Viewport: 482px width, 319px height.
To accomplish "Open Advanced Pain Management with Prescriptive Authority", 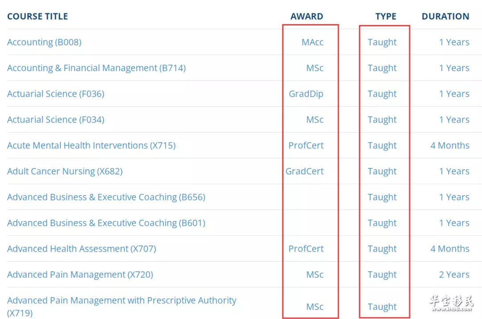I will [122, 307].
